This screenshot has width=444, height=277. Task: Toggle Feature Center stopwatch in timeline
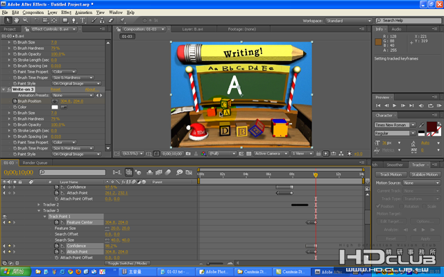click(x=56, y=222)
